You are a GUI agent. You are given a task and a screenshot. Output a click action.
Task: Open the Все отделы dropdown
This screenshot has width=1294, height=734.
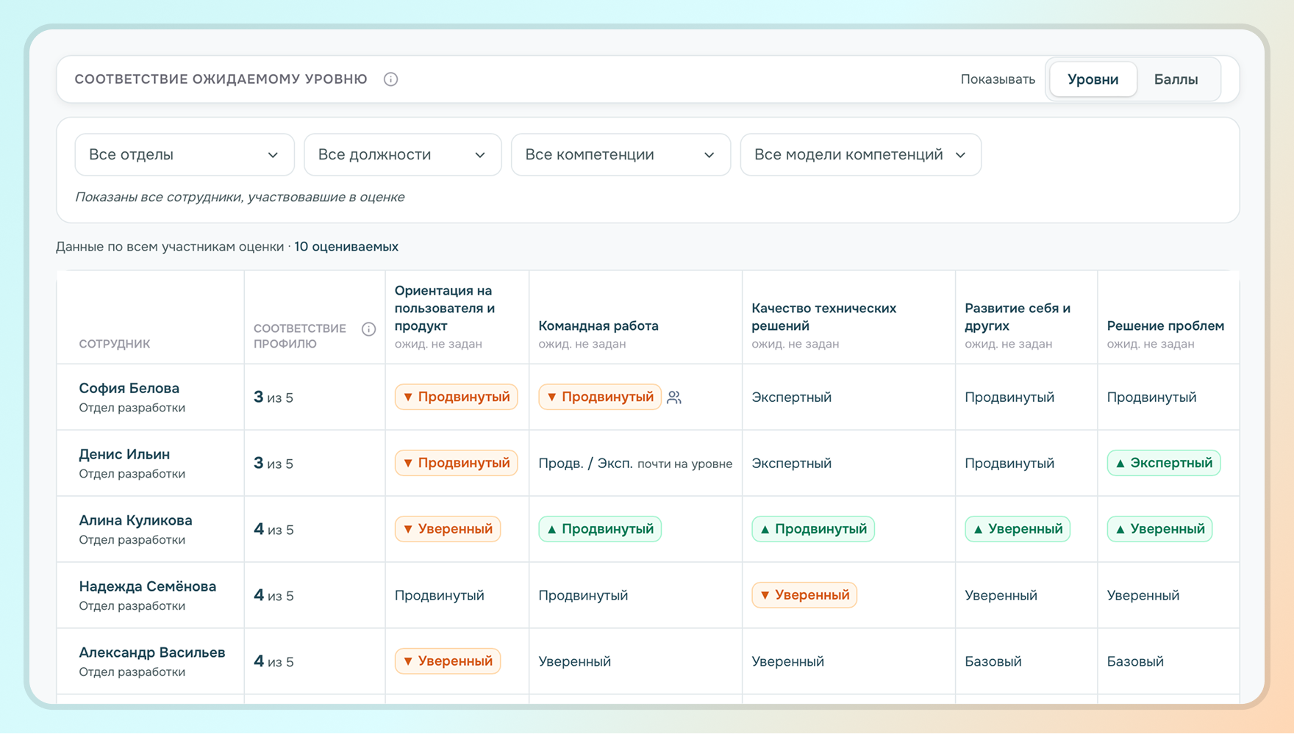tap(185, 155)
